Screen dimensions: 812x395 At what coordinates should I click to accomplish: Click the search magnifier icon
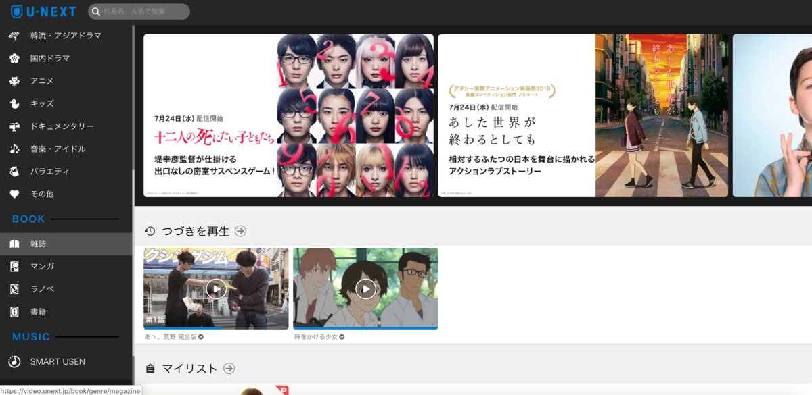(x=96, y=11)
